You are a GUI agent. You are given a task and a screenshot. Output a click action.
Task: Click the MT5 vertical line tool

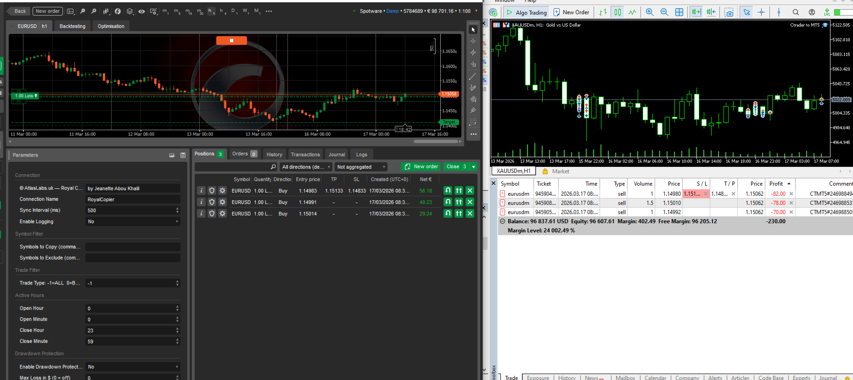779,12
